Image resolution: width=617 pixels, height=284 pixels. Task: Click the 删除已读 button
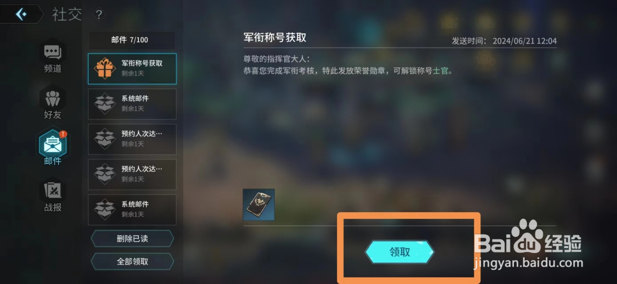pos(132,239)
